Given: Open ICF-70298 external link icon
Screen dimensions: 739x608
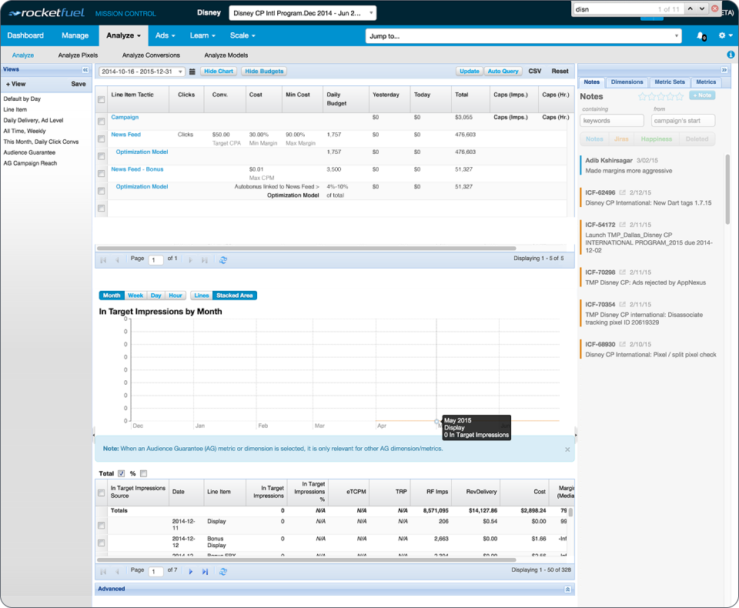Looking at the screenshot, I should 622,272.
